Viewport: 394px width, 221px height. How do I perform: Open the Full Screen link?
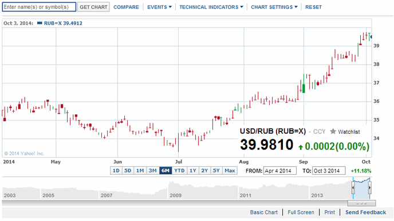[301, 212]
